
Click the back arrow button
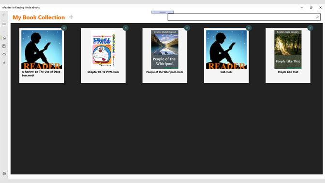[4, 15]
